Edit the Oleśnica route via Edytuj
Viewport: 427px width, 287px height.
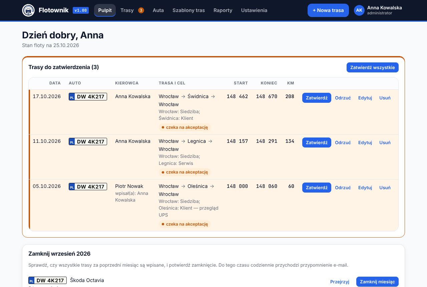click(365, 188)
